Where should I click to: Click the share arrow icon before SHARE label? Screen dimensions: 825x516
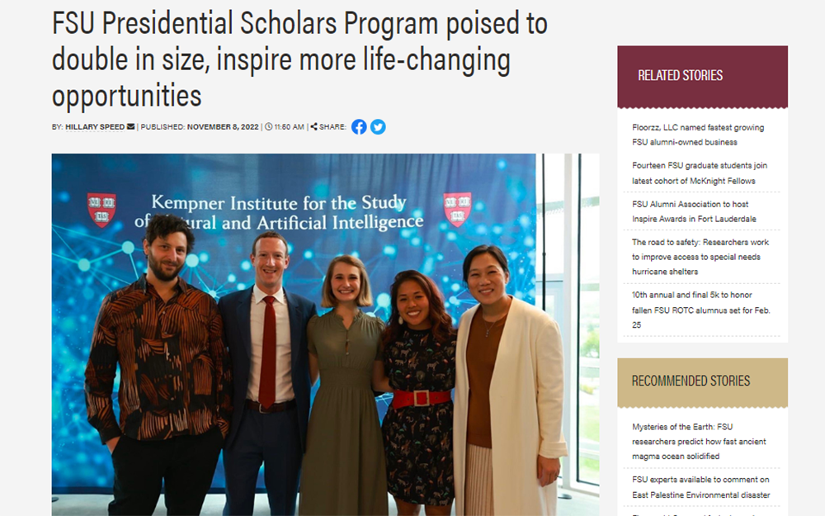(313, 126)
